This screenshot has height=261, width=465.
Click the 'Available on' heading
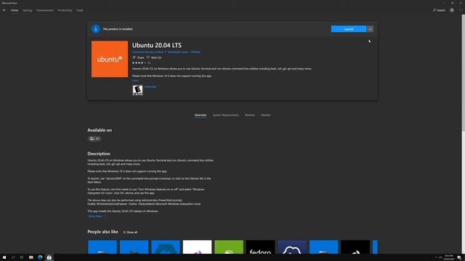100,130
